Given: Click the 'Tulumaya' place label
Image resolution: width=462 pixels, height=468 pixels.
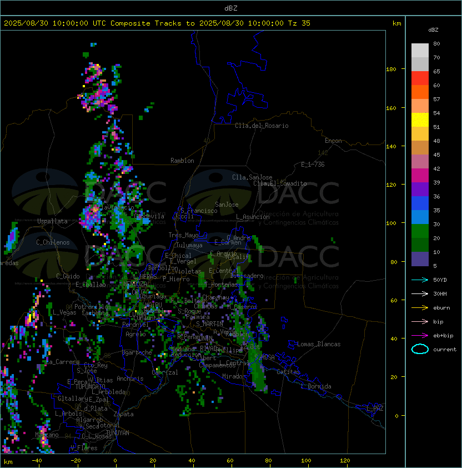Looking at the screenshot, I should (x=189, y=245).
